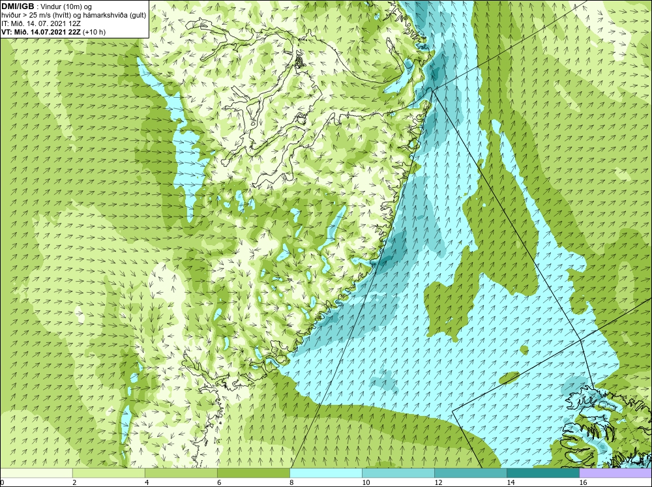652x487 pixels.
Task: Click the 0–2 m/s palest legend swatch
Action: [37, 473]
